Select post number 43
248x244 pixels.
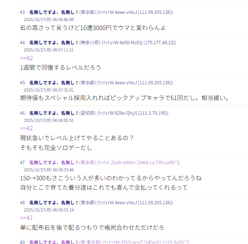pos(22,12)
